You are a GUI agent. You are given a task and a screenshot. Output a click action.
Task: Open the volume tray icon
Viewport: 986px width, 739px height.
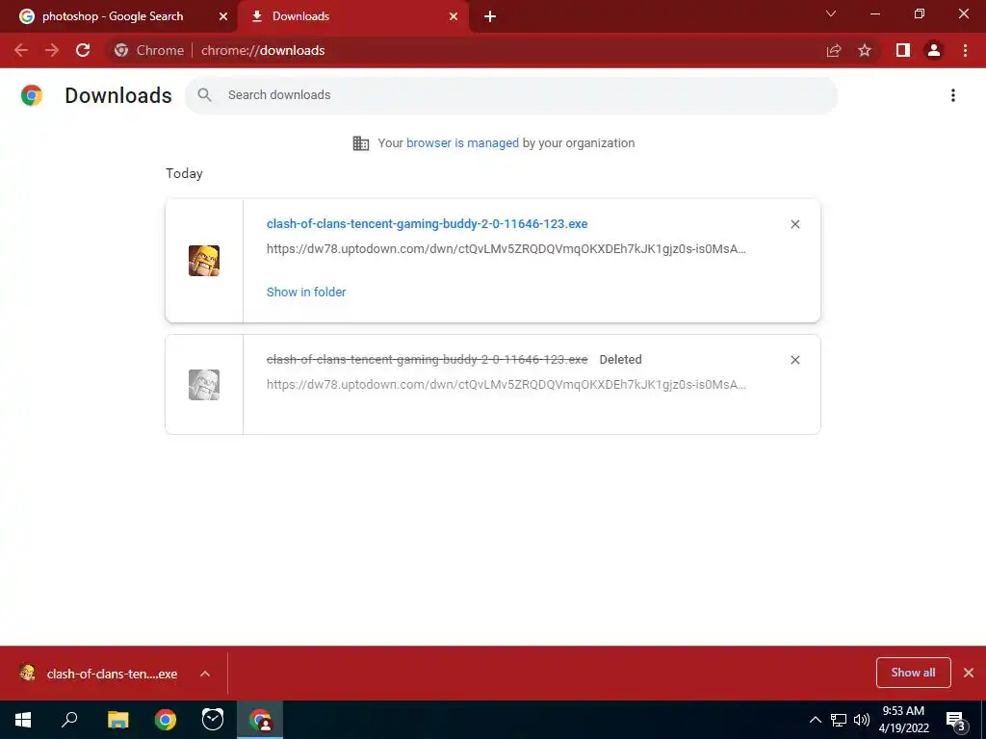tap(862, 720)
